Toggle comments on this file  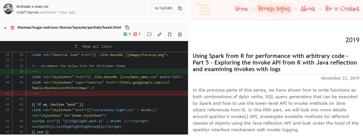(149, 34)
